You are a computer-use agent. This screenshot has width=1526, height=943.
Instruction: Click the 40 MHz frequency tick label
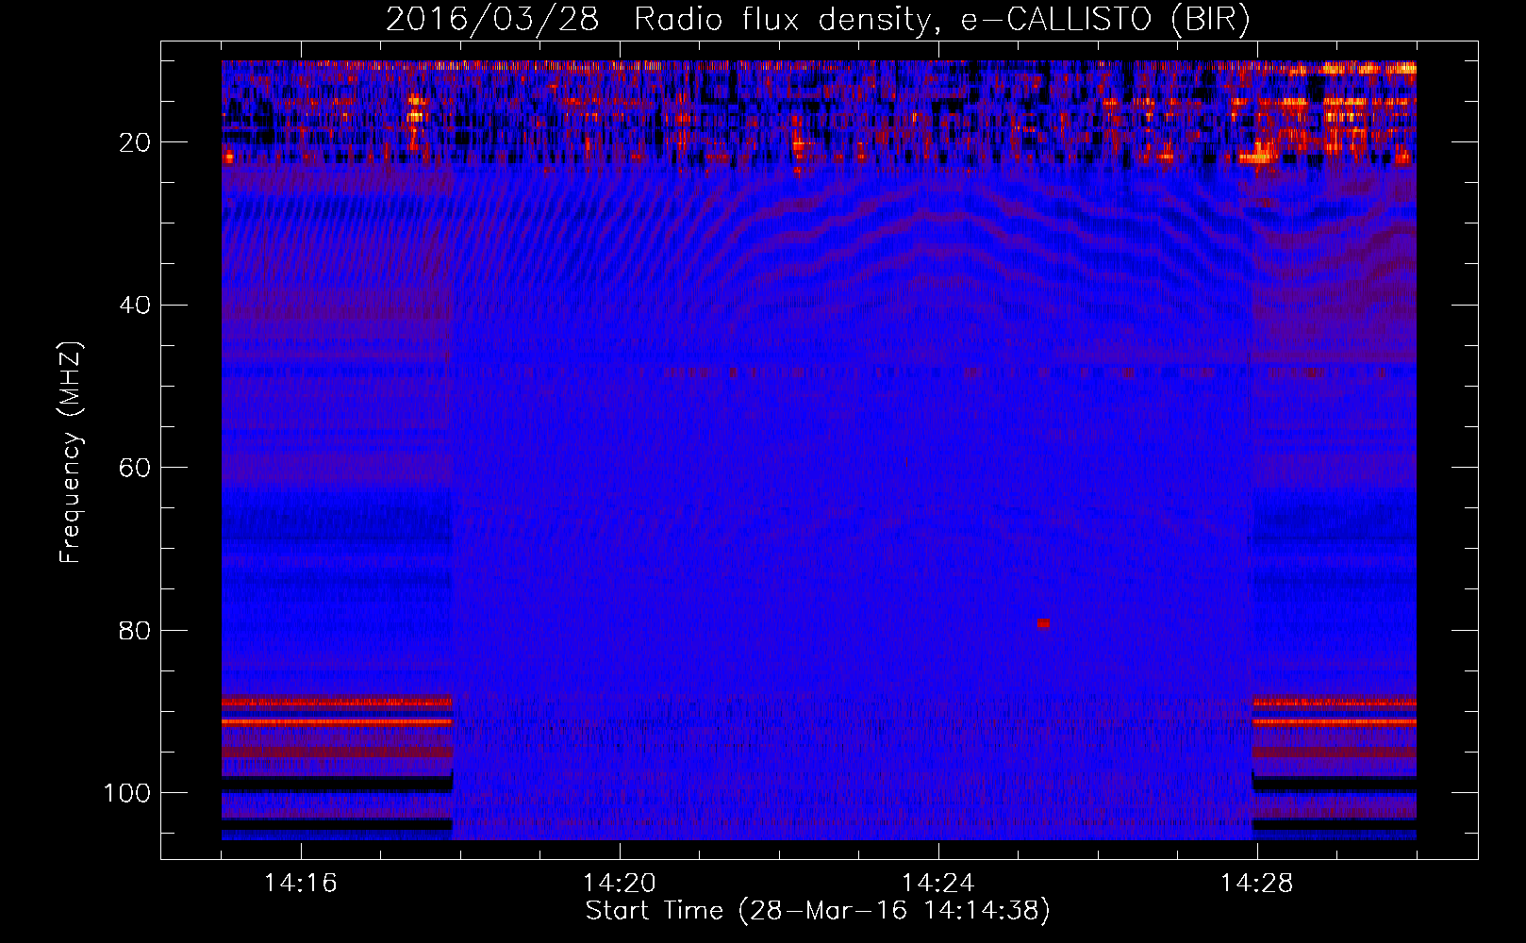point(136,306)
